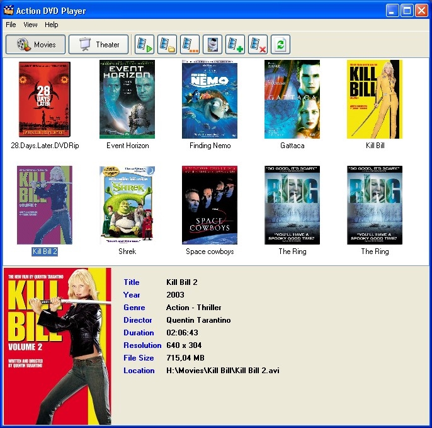The image size is (432, 428).
Task: Maximize the Action DVD Player window
Action: pyautogui.click(x=407, y=11)
